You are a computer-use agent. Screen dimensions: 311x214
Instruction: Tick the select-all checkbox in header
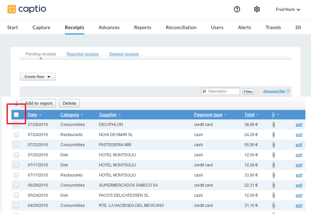[x=16, y=115]
